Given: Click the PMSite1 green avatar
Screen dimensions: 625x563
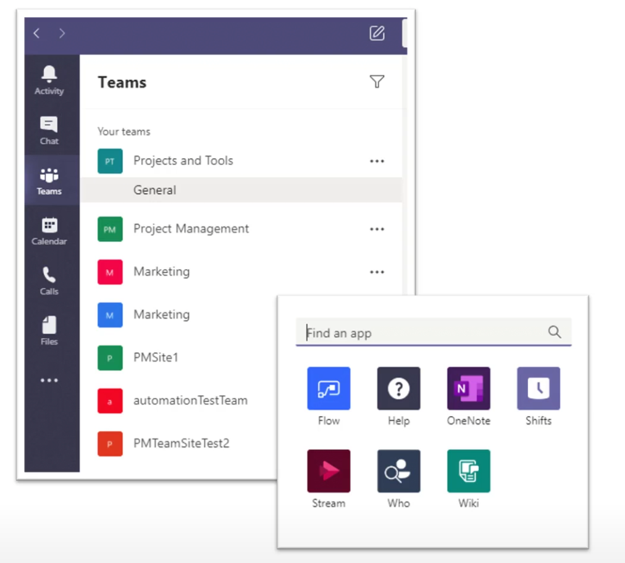Looking at the screenshot, I should click(110, 358).
